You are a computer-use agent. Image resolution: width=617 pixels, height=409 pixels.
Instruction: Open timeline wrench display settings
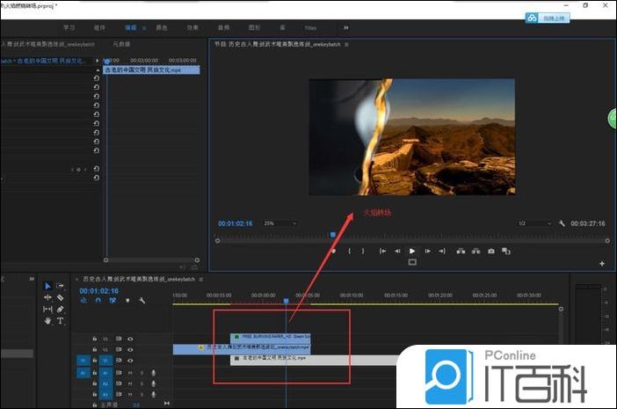tap(142, 301)
